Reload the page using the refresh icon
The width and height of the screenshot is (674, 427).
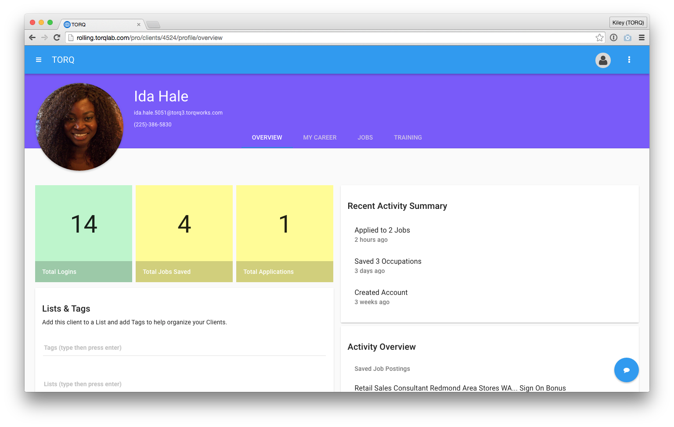(57, 38)
